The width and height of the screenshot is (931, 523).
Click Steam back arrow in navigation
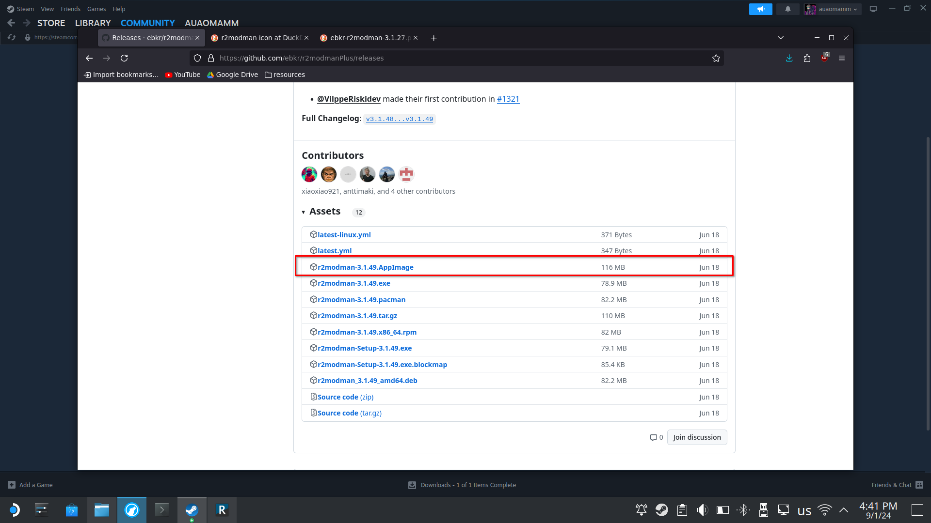click(x=12, y=23)
